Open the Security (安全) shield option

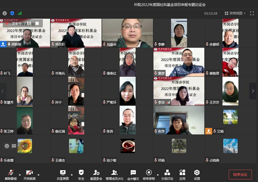81,175
